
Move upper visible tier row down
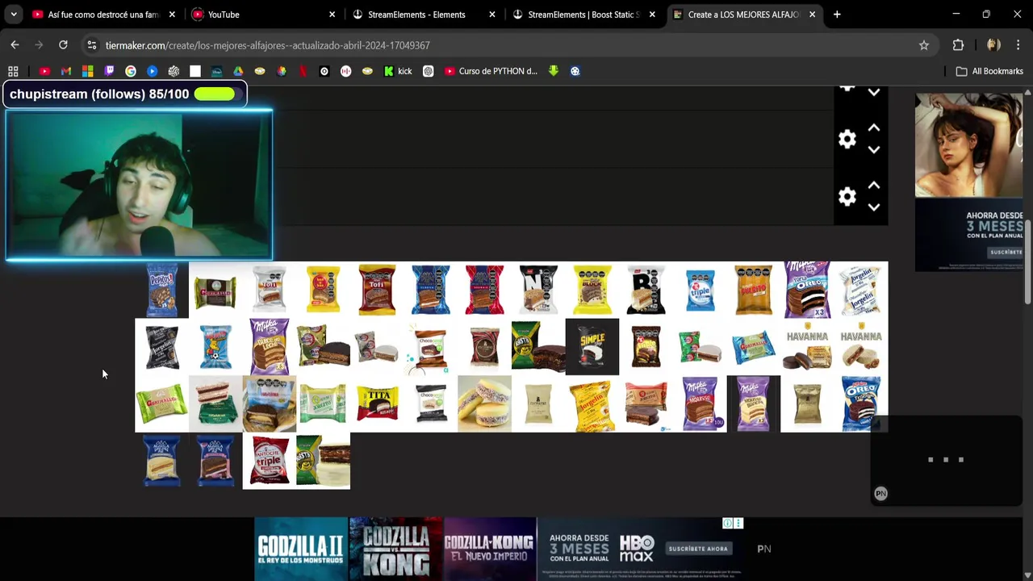click(873, 150)
